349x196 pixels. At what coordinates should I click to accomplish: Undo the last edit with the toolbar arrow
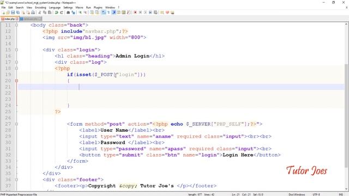coord(56,13)
